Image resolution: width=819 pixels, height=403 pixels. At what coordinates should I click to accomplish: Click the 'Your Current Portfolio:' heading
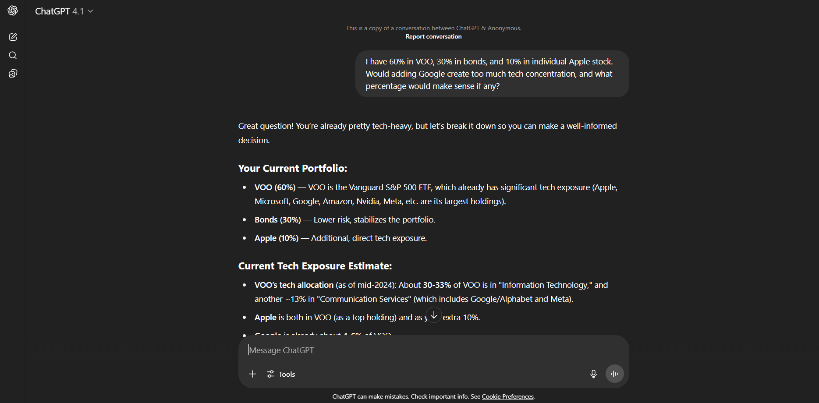293,168
